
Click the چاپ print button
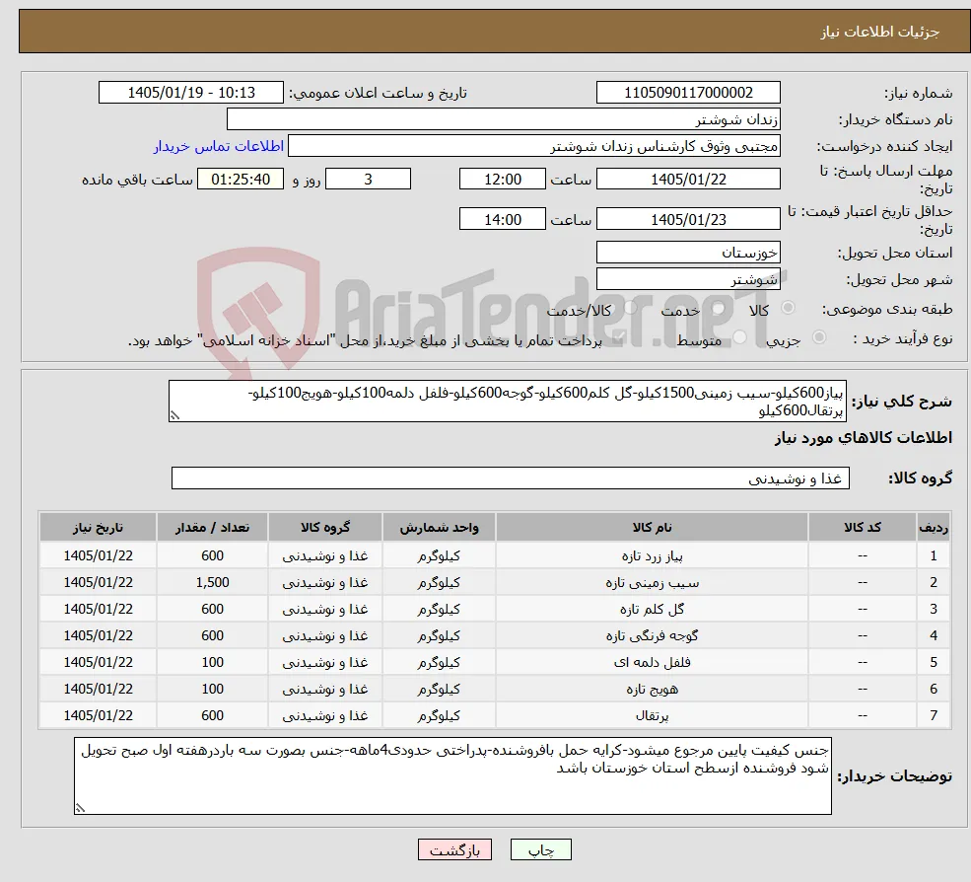click(540, 849)
